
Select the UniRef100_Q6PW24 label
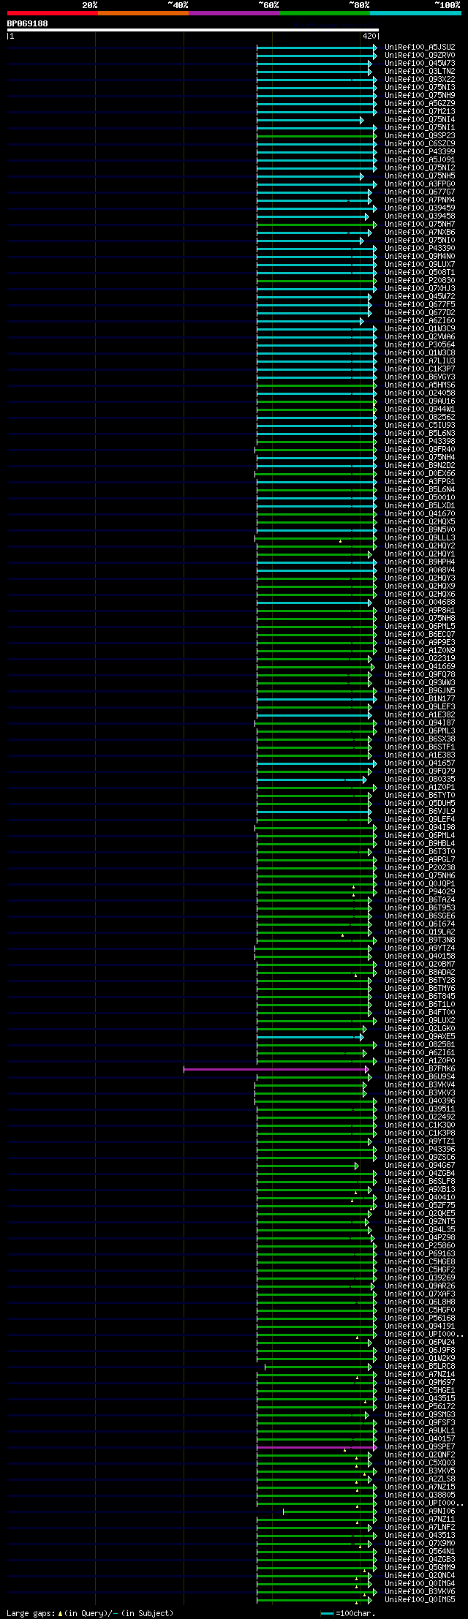coord(420,1343)
